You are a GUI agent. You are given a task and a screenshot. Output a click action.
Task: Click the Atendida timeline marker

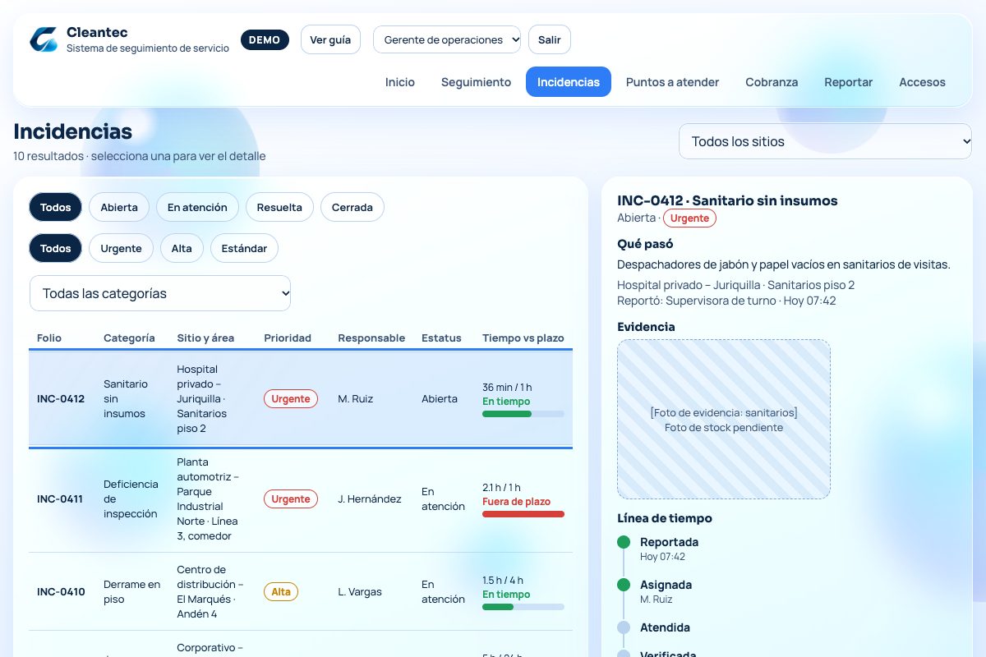coord(624,627)
